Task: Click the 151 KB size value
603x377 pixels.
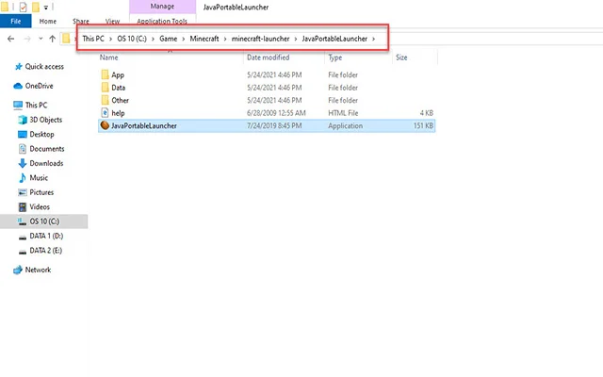Action: [423, 125]
